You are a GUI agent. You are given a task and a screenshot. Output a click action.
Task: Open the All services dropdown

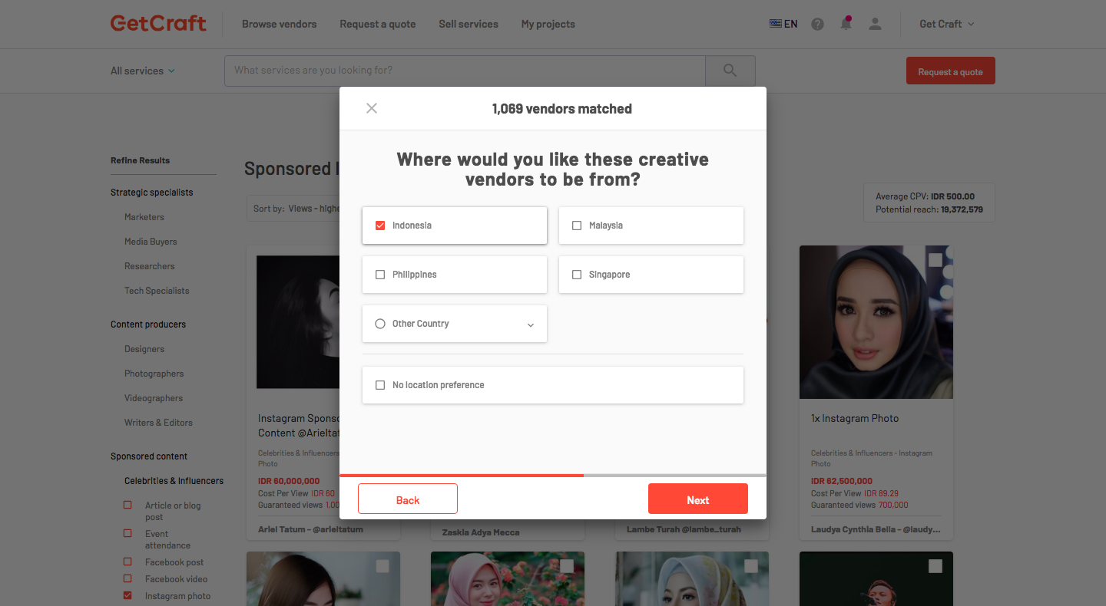[143, 71]
